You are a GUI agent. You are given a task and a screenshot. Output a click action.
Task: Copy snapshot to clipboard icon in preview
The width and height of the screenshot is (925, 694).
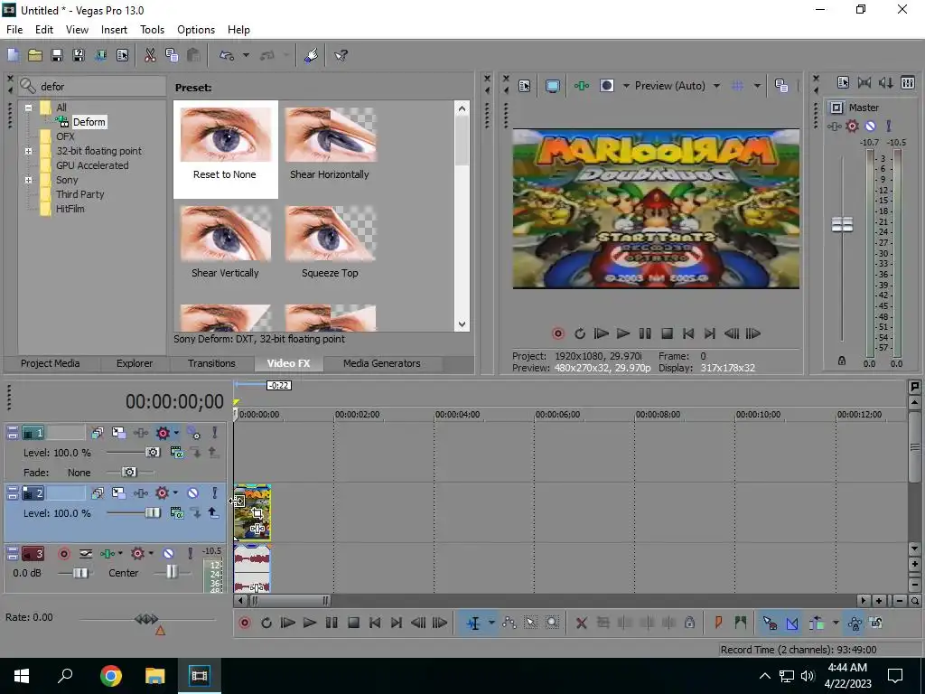coord(781,86)
